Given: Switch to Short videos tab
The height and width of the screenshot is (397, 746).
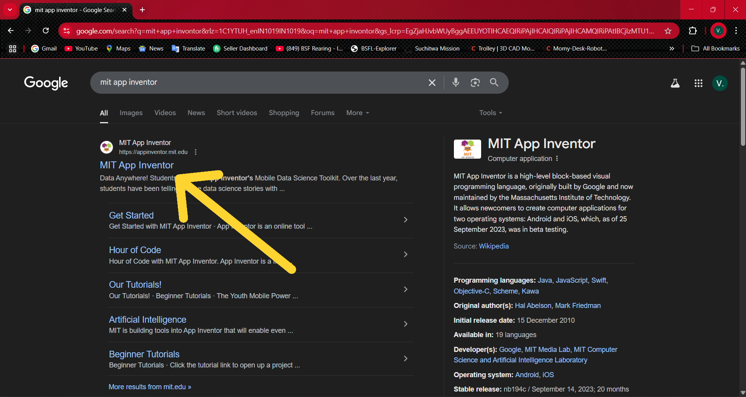Looking at the screenshot, I should coord(237,113).
